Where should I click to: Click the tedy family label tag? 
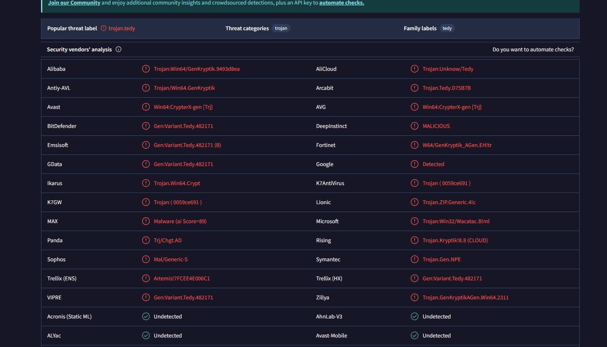click(447, 28)
